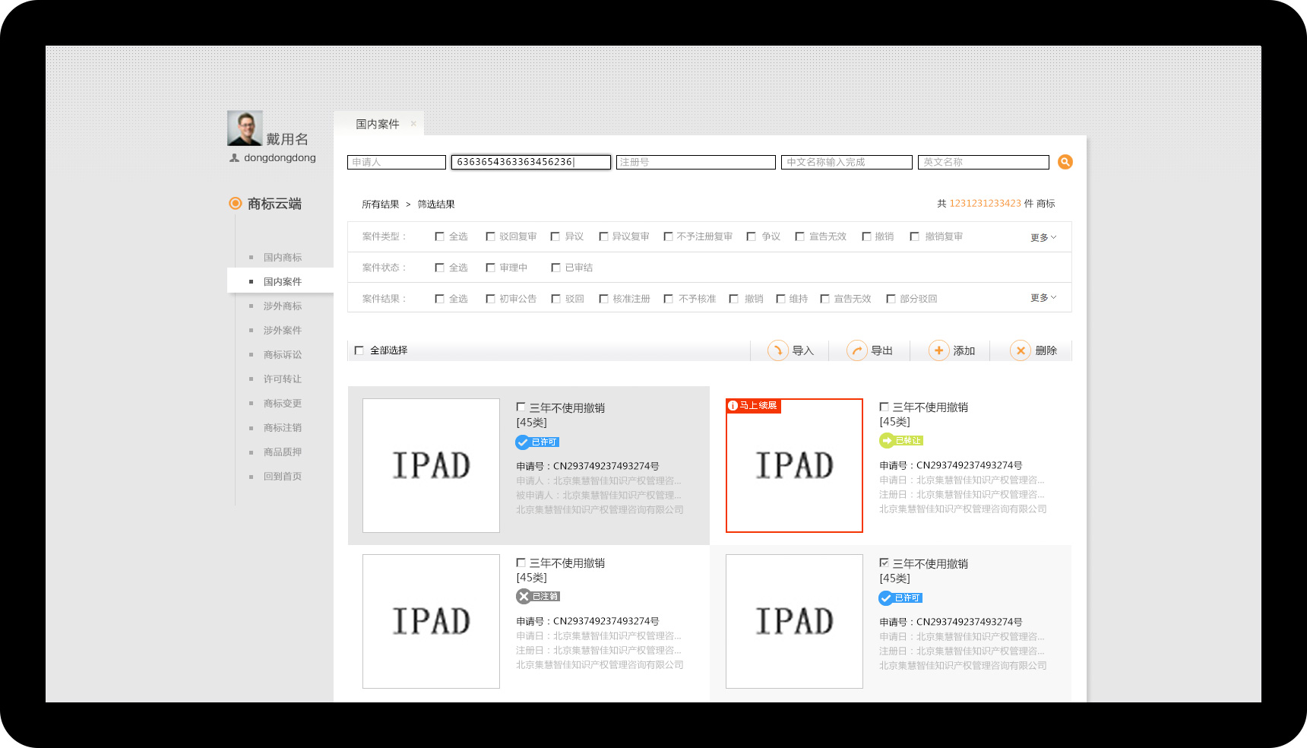Check the 异议复审 case type
Viewport: 1307px width, 748px height.
[603, 236]
